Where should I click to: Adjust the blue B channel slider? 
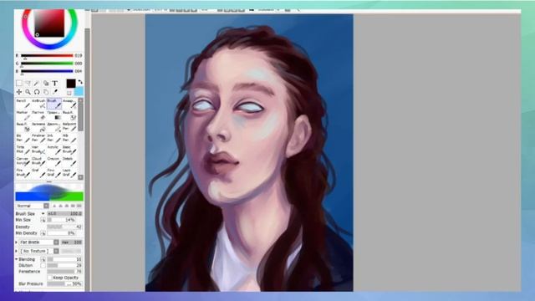47,71
